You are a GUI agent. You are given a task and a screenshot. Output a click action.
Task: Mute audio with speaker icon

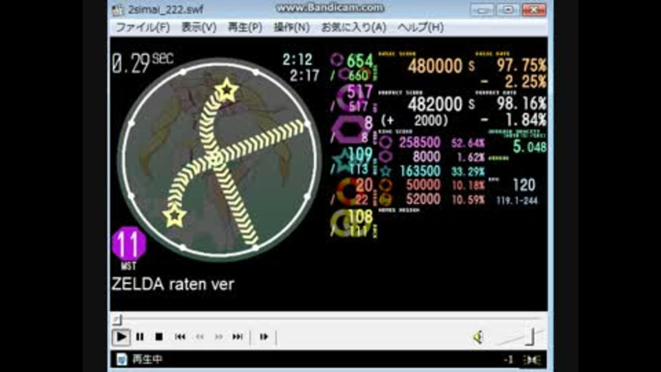coord(477,337)
